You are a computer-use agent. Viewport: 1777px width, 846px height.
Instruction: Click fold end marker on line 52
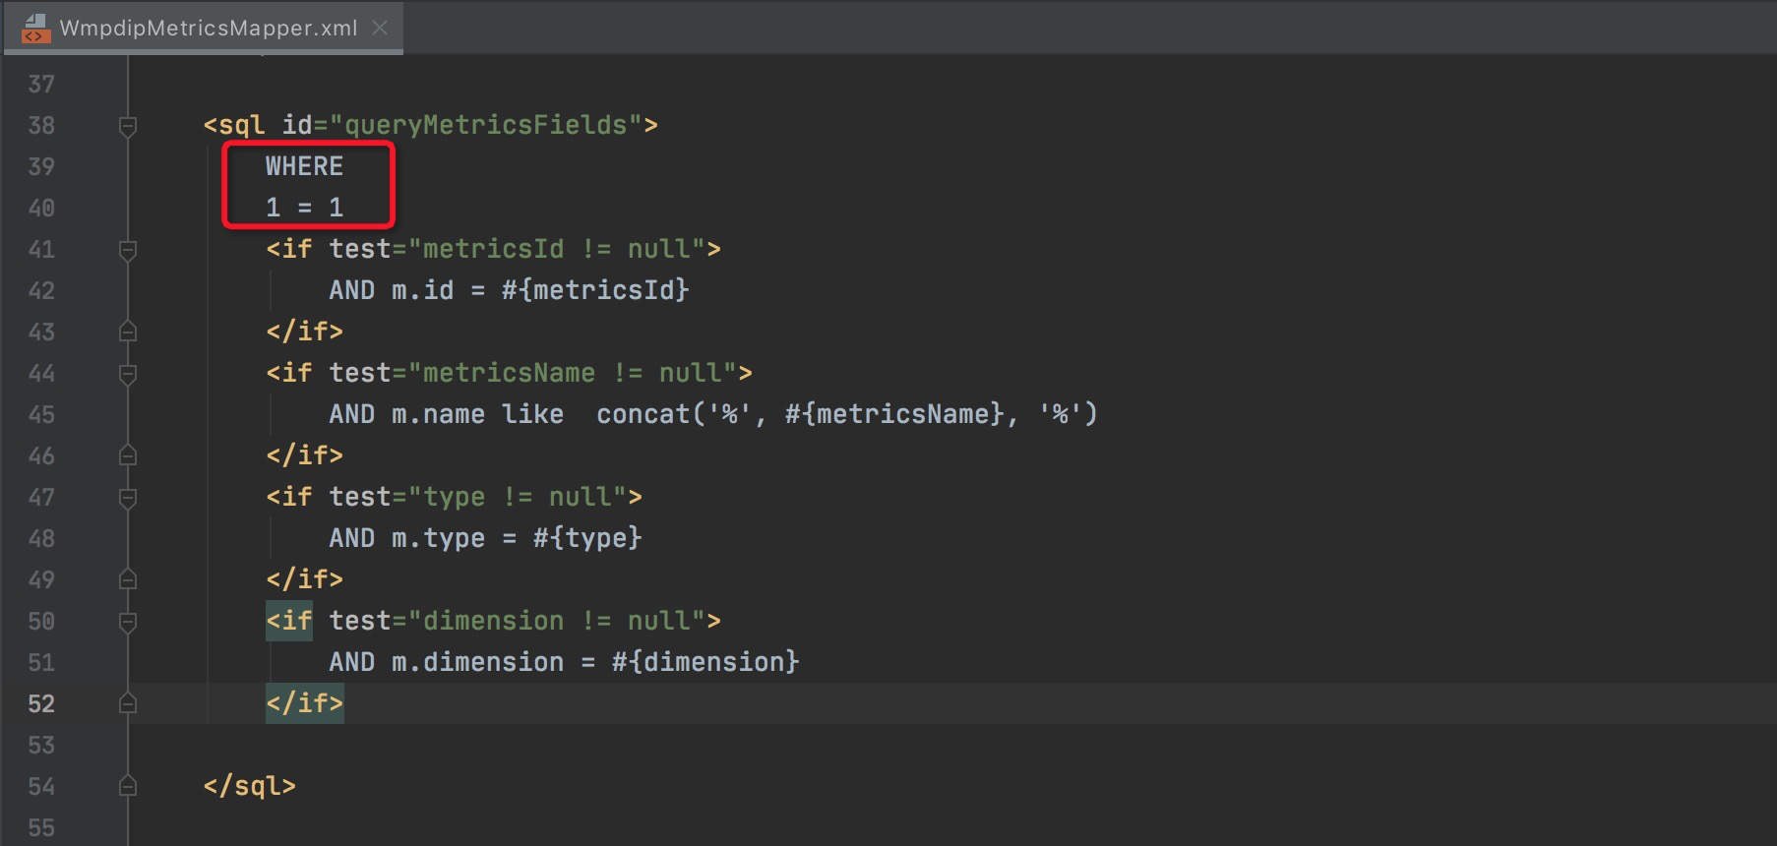tap(127, 703)
